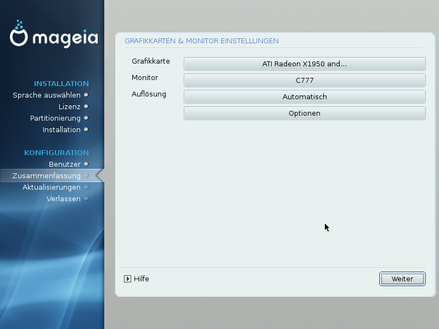Click the Grafikkarte label

click(150, 61)
